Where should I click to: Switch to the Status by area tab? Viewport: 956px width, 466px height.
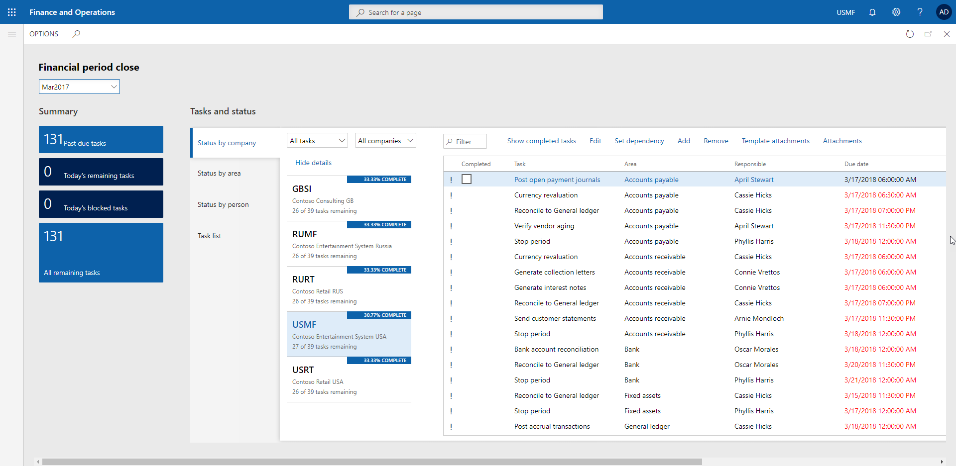tap(219, 173)
